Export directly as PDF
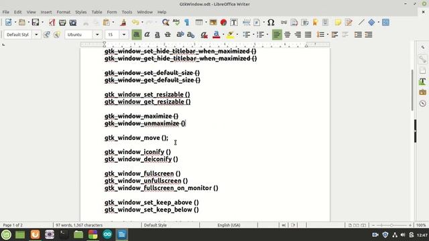This screenshot has width=429, height=241. click(x=52, y=22)
